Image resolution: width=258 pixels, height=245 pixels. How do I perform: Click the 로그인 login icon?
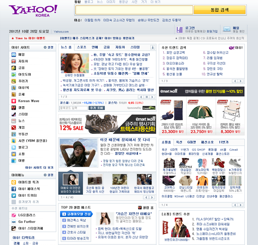pyautogui.click(x=179, y=29)
